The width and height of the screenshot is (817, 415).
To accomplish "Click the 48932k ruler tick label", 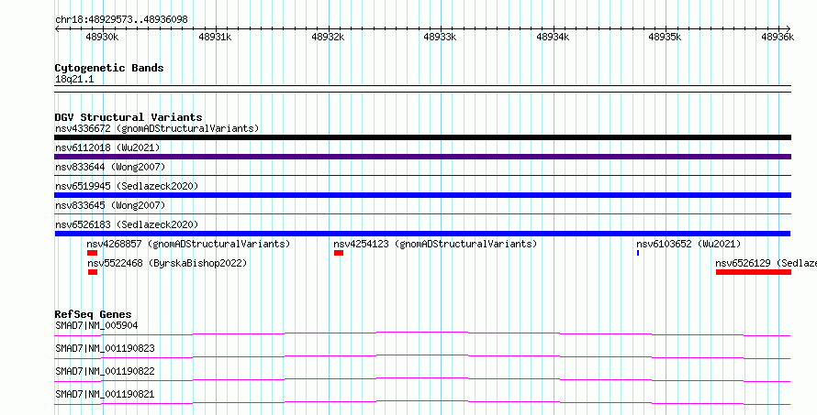I will click(x=328, y=37).
